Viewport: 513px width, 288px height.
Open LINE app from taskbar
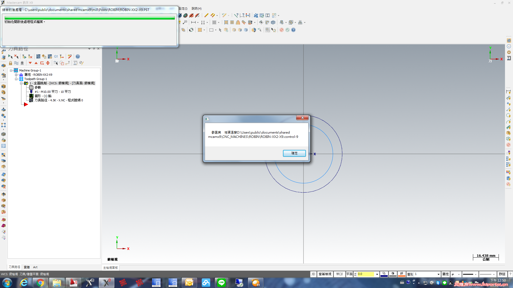[x=221, y=283]
